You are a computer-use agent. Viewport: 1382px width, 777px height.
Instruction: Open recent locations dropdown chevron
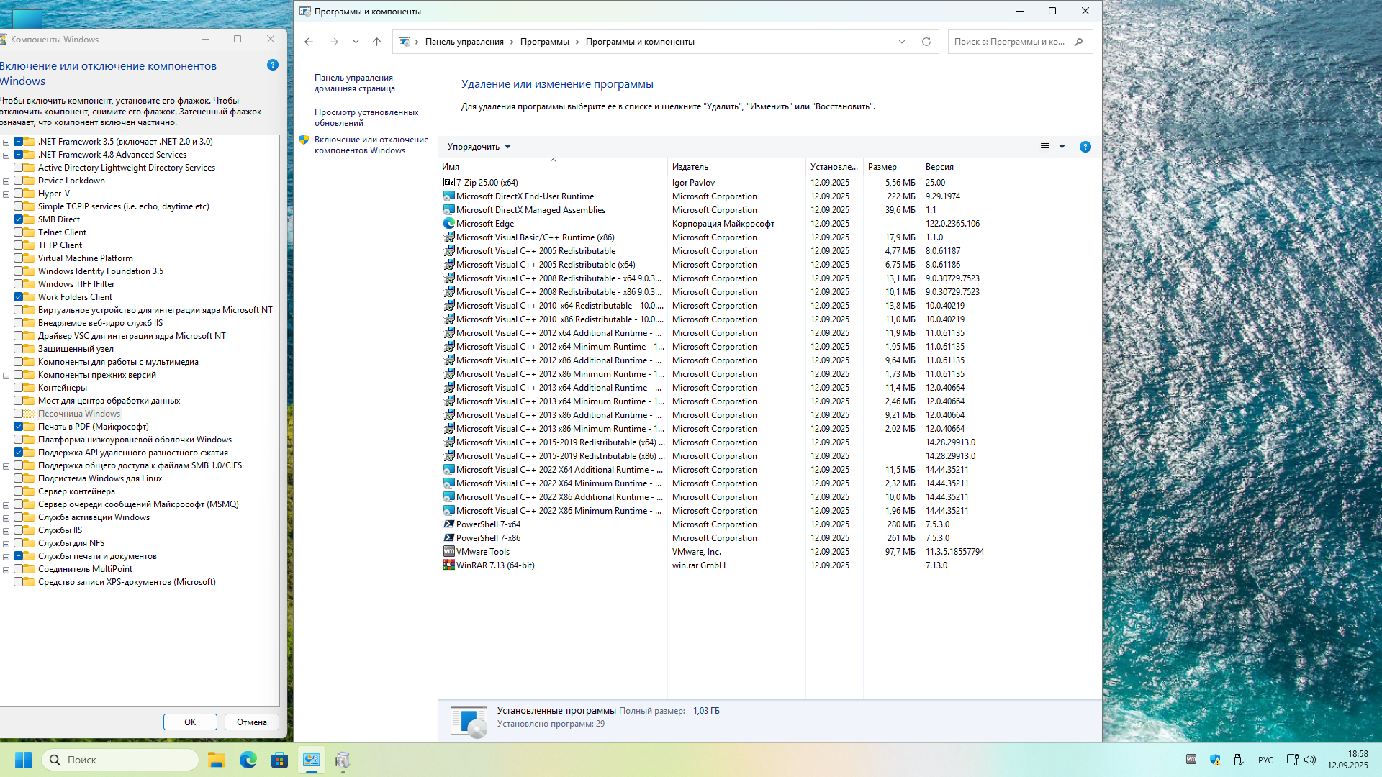[356, 42]
